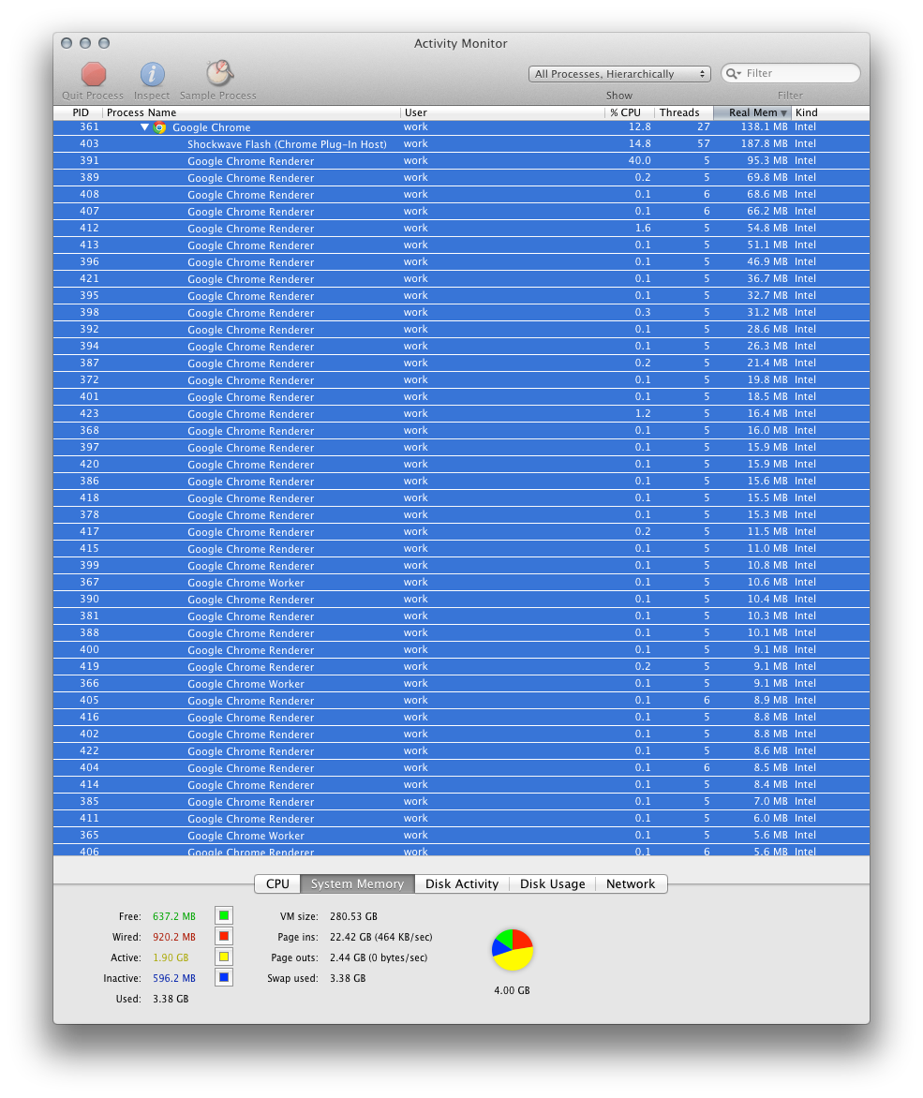This screenshot has width=923, height=1098.
Task: Sort by the Threads column header
Action: 683,112
